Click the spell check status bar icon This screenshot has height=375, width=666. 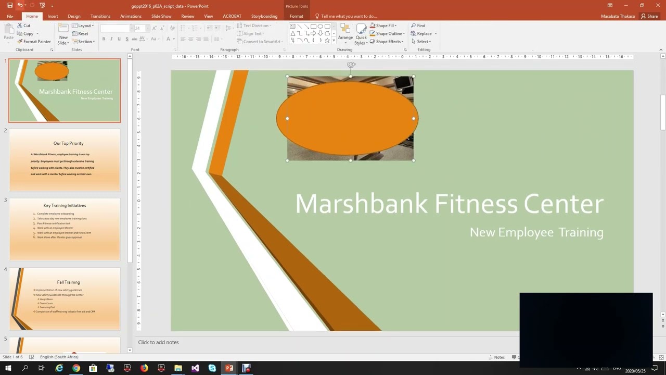[x=31, y=357]
